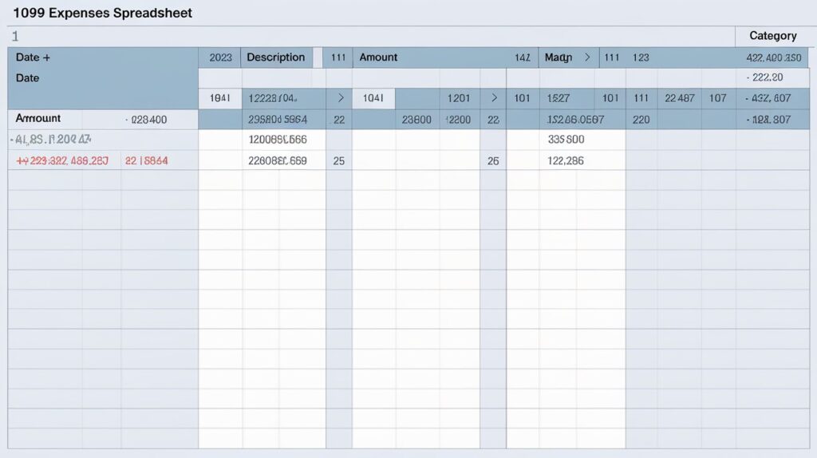Select the 2200 cell right of 23800
The image size is (817, 458).
point(459,120)
